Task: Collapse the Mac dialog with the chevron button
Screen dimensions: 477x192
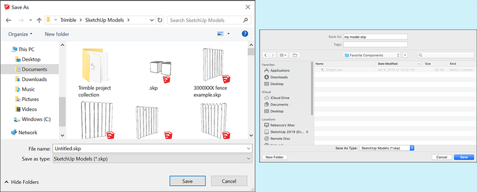Action: (x=405, y=55)
